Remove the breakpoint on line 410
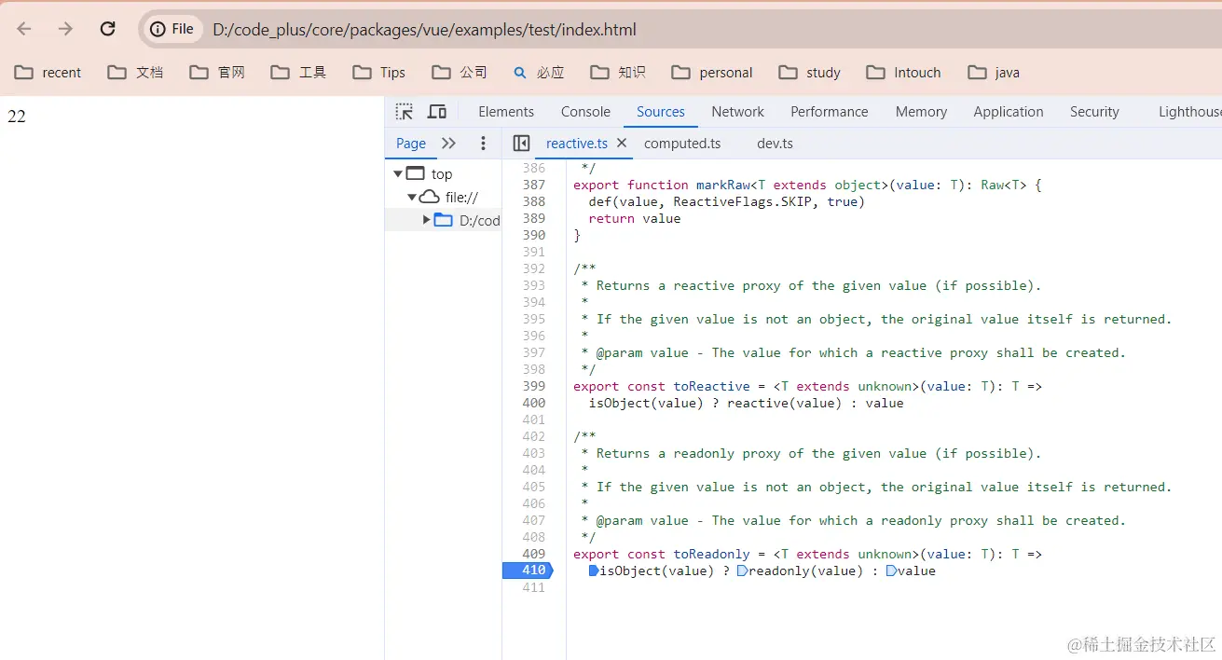This screenshot has width=1222, height=660. pyautogui.click(x=529, y=571)
